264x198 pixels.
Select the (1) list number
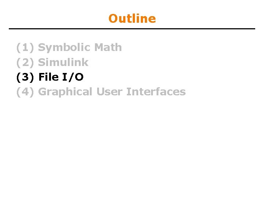tap(25, 47)
